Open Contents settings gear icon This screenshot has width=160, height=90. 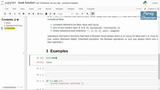click(18, 20)
